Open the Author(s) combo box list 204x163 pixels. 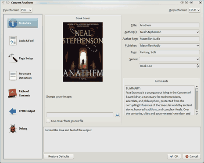pos(197,32)
